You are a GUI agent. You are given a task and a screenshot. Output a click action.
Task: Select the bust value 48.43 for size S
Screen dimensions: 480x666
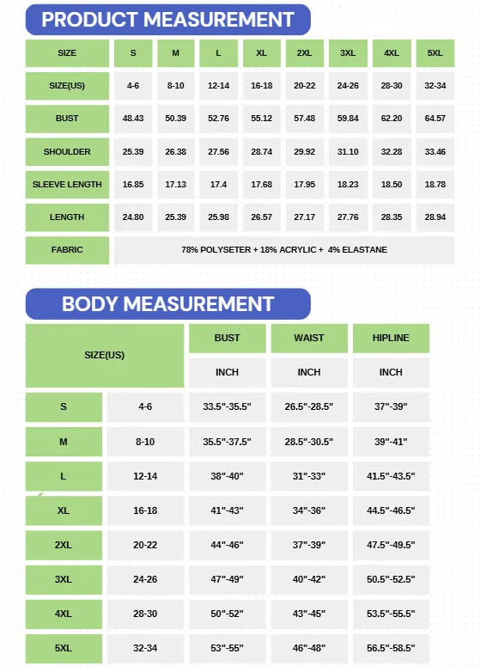[x=133, y=119]
